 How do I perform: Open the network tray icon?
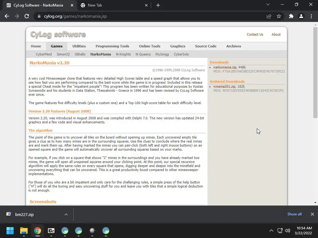click(280, 231)
